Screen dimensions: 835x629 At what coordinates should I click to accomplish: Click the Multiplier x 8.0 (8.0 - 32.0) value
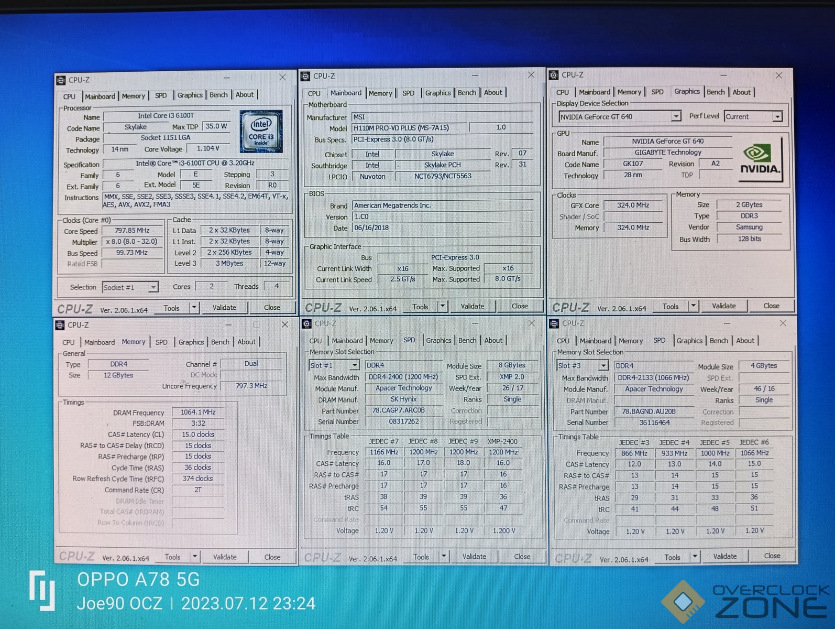point(132,242)
